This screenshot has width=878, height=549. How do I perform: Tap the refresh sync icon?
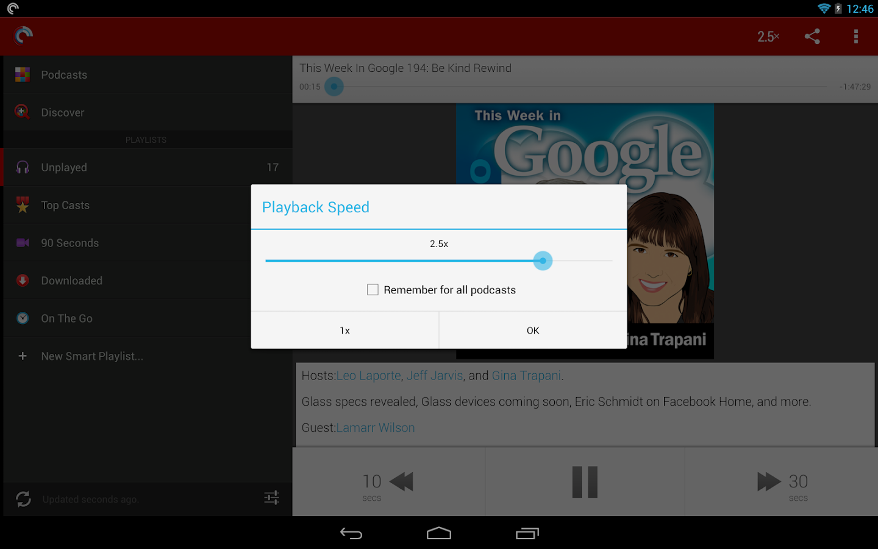[x=24, y=499]
